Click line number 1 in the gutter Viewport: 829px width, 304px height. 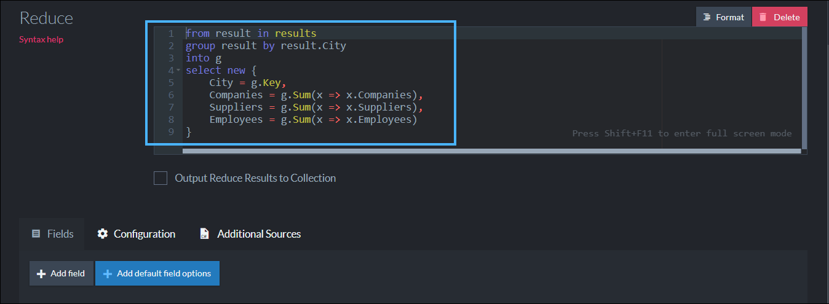click(171, 33)
